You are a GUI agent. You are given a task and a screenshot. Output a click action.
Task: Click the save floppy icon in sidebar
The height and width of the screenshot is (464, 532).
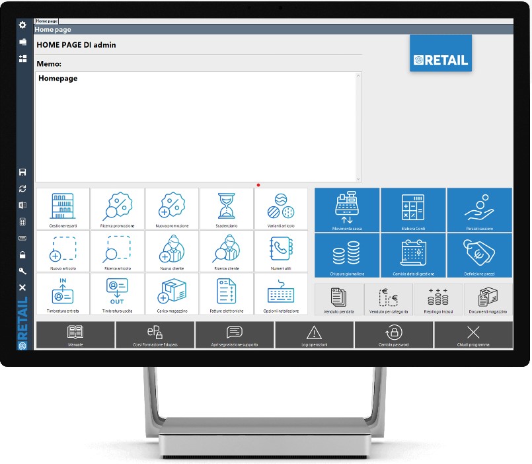coord(22,173)
